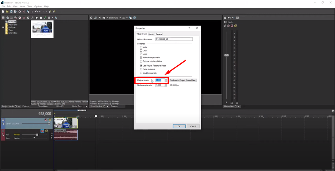Screen dimensions: 335x171
Task: Uncheck Maintain aspect ratio checkbox
Action: click(141, 57)
